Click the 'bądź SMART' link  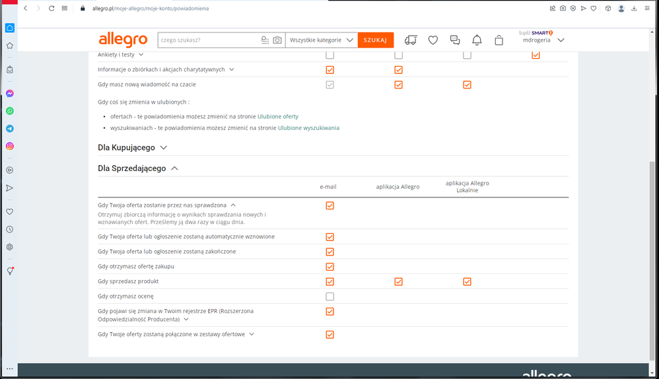[x=536, y=33]
